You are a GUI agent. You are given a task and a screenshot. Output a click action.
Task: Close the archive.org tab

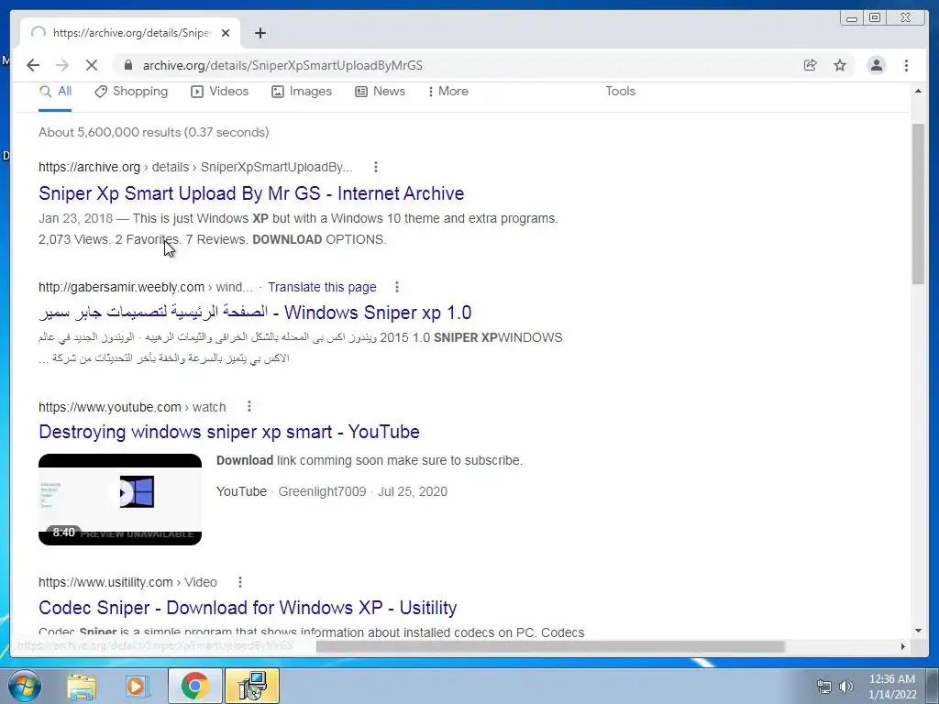pyautogui.click(x=226, y=34)
